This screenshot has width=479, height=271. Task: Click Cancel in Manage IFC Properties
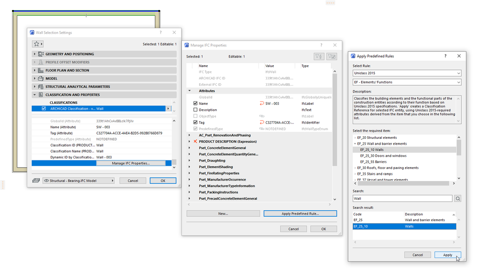tap(293, 229)
